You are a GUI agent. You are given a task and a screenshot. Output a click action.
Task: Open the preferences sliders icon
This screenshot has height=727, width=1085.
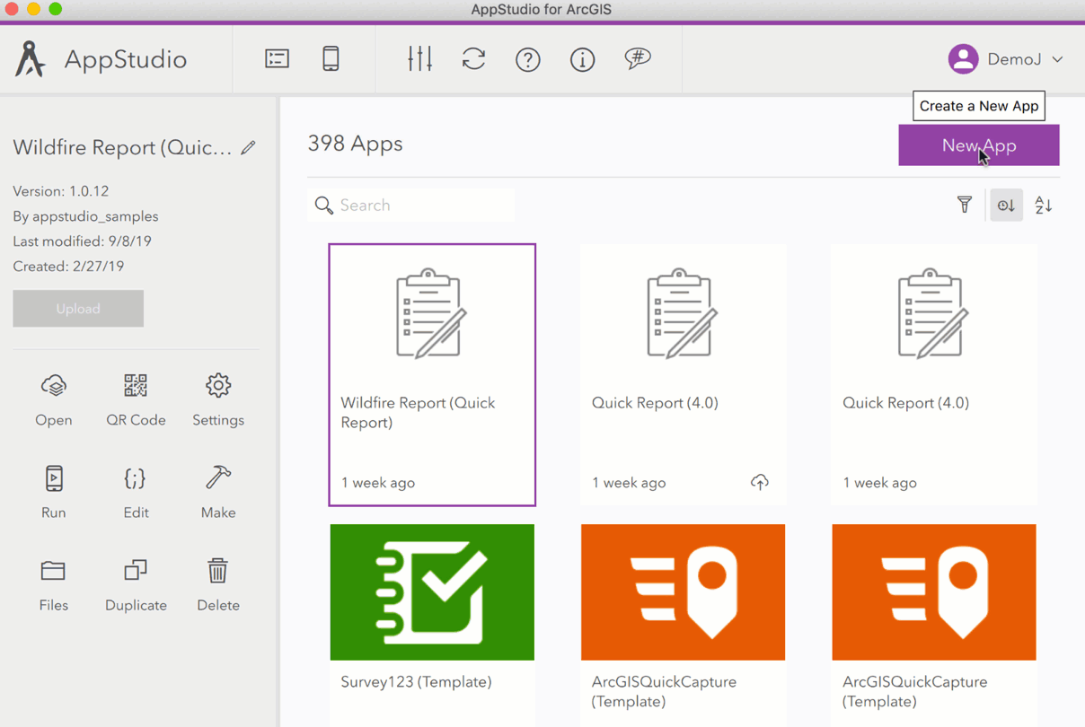click(x=419, y=59)
